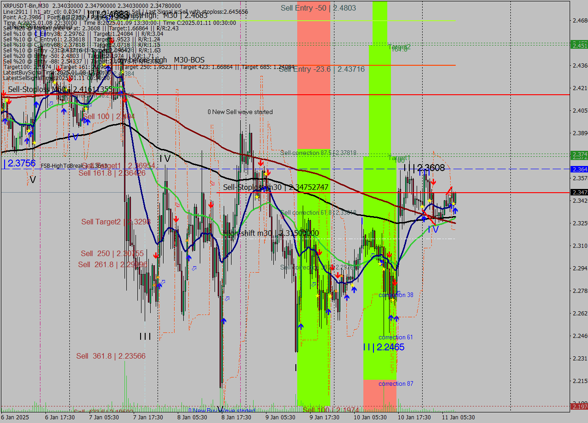This screenshot has height=423, width=588.
Task: Select the 'II | 2.2465' wave label
Action: pyautogui.click(x=384, y=348)
